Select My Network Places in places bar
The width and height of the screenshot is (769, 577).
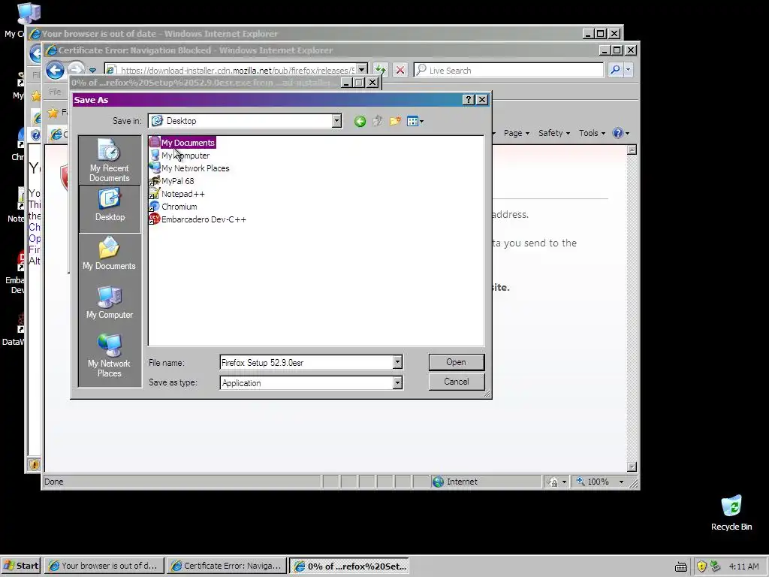[x=110, y=355]
